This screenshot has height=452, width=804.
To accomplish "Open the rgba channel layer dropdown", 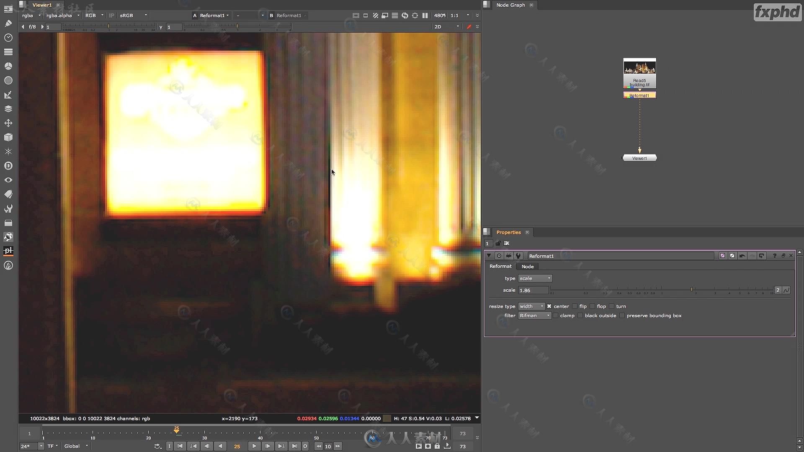I will coord(31,15).
